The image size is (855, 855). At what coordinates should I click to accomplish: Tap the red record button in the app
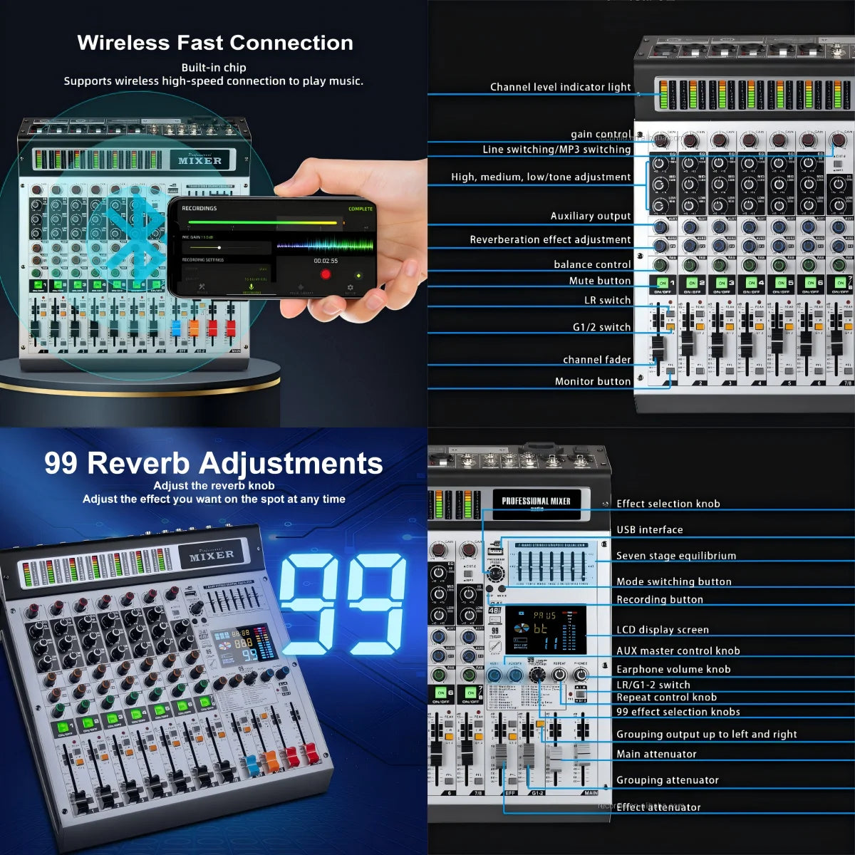[326, 273]
